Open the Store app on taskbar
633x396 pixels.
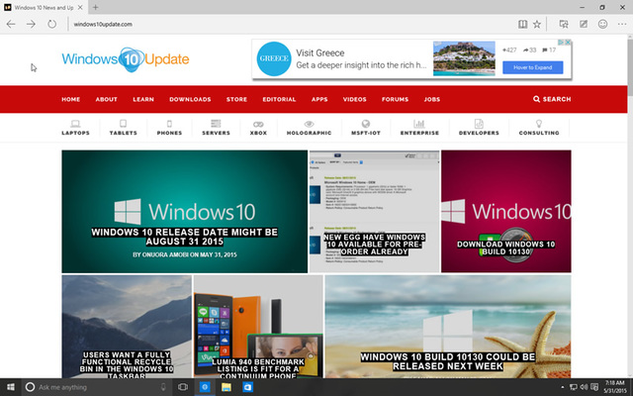pyautogui.click(x=247, y=387)
